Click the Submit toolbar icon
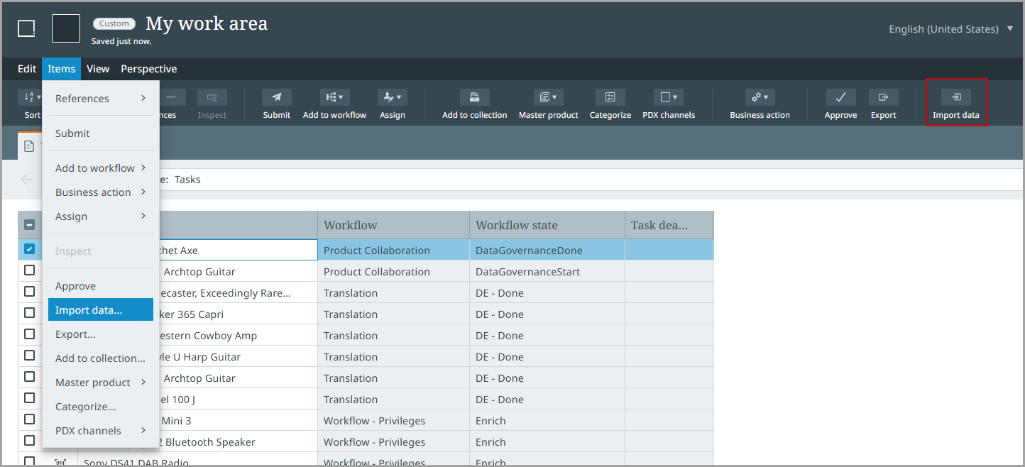 [276, 98]
